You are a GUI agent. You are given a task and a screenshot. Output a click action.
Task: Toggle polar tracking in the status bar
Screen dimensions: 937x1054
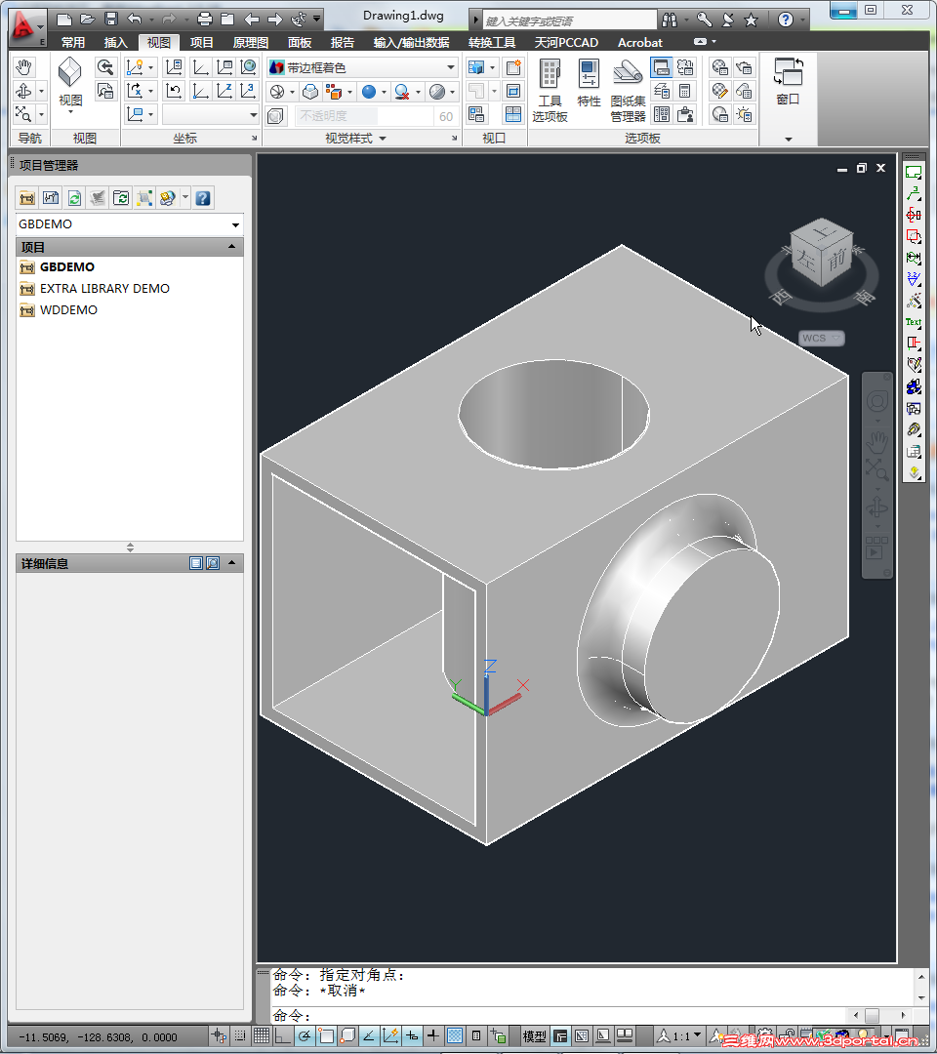coord(305,1035)
